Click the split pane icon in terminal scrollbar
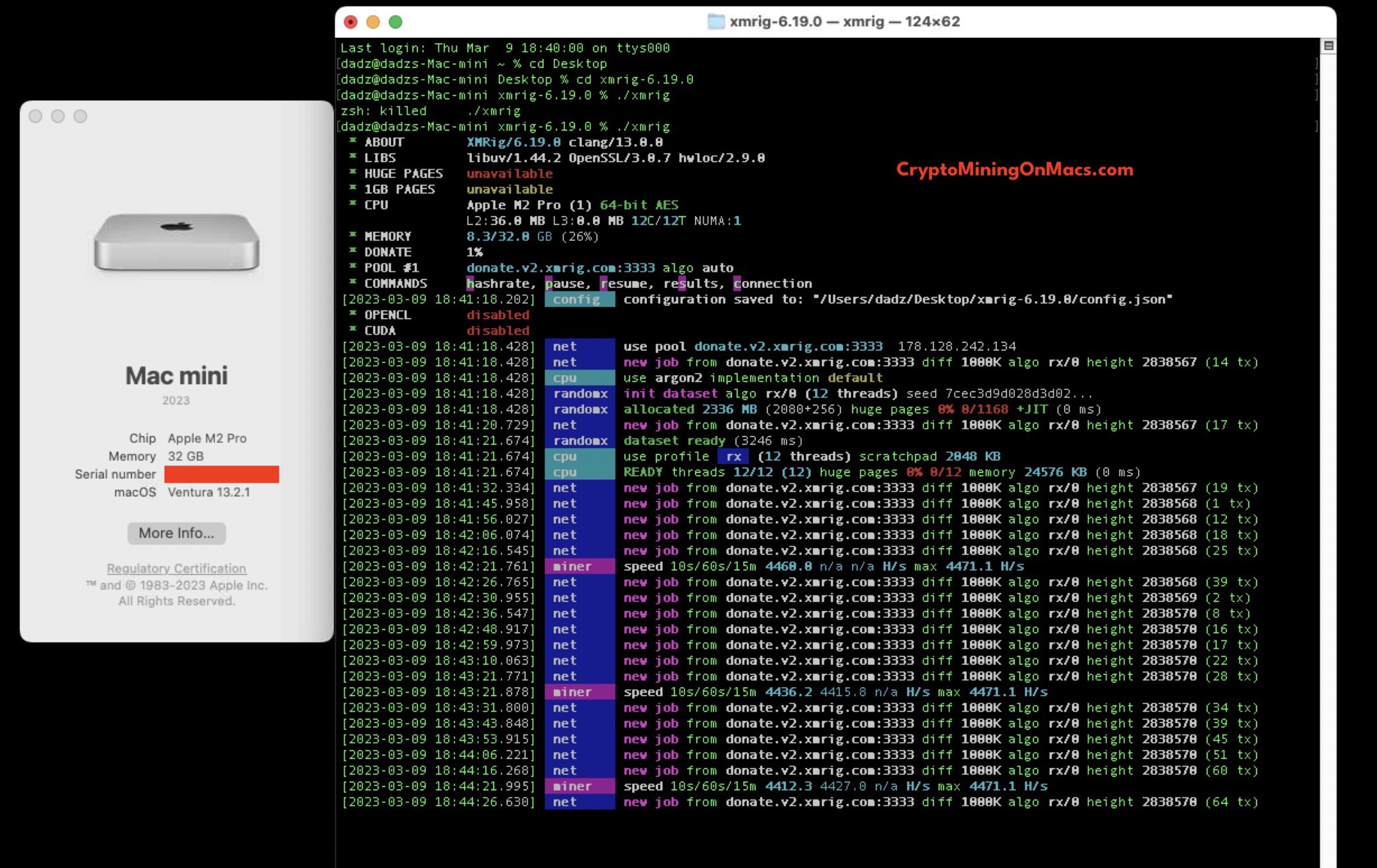Image resolution: width=1377 pixels, height=868 pixels. click(x=1328, y=46)
